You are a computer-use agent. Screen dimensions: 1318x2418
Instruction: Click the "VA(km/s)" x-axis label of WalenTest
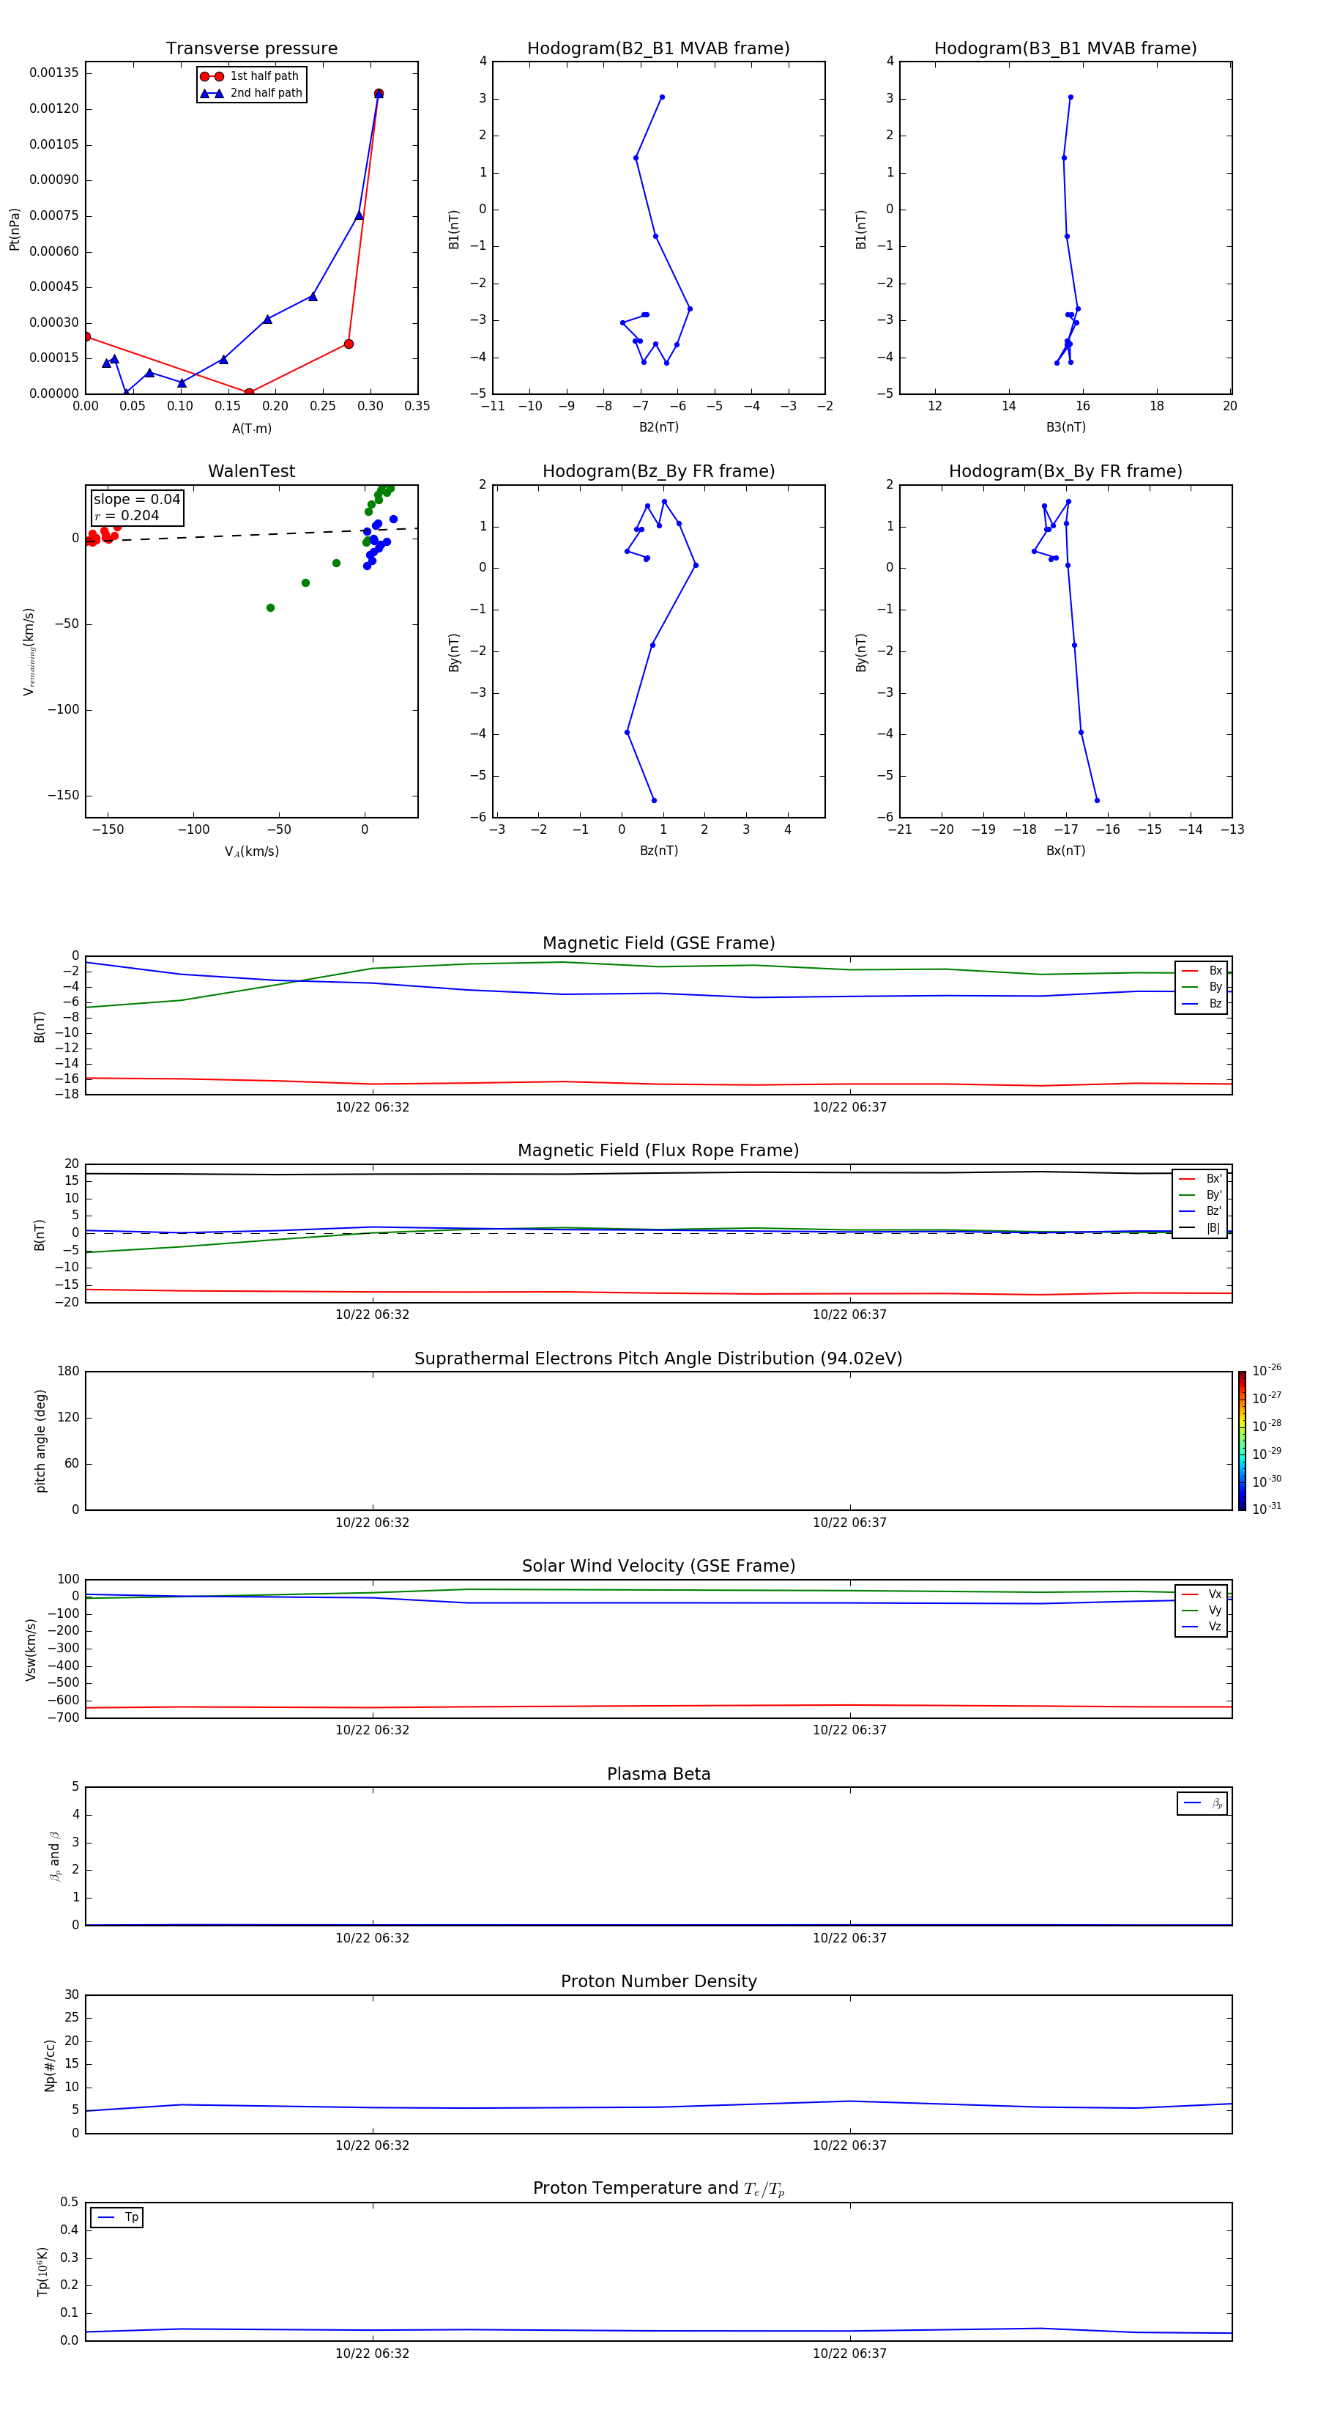coord(251,851)
